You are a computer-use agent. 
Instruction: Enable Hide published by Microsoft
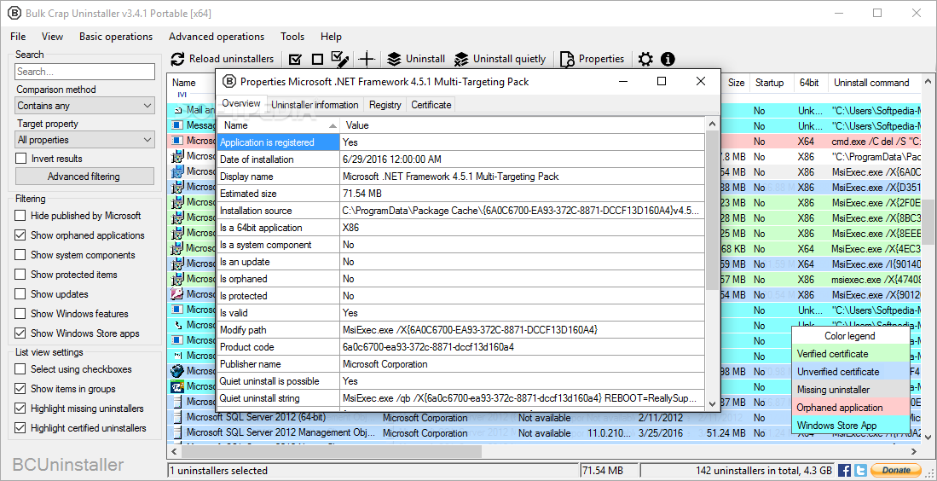pos(20,216)
